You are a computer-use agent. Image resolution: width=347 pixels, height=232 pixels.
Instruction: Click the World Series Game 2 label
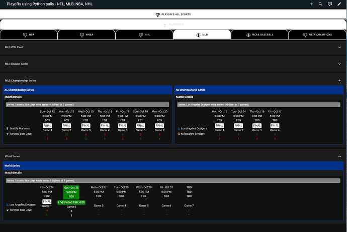coord(71,207)
